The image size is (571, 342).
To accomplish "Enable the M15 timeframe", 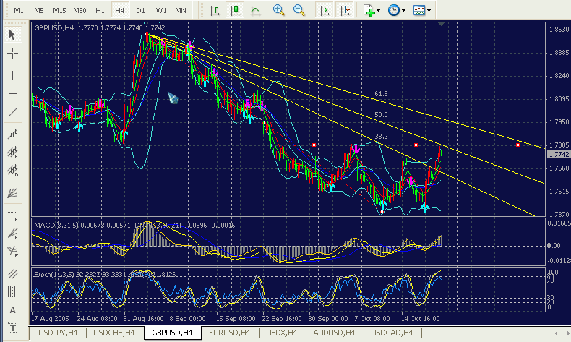I will click(59, 11).
